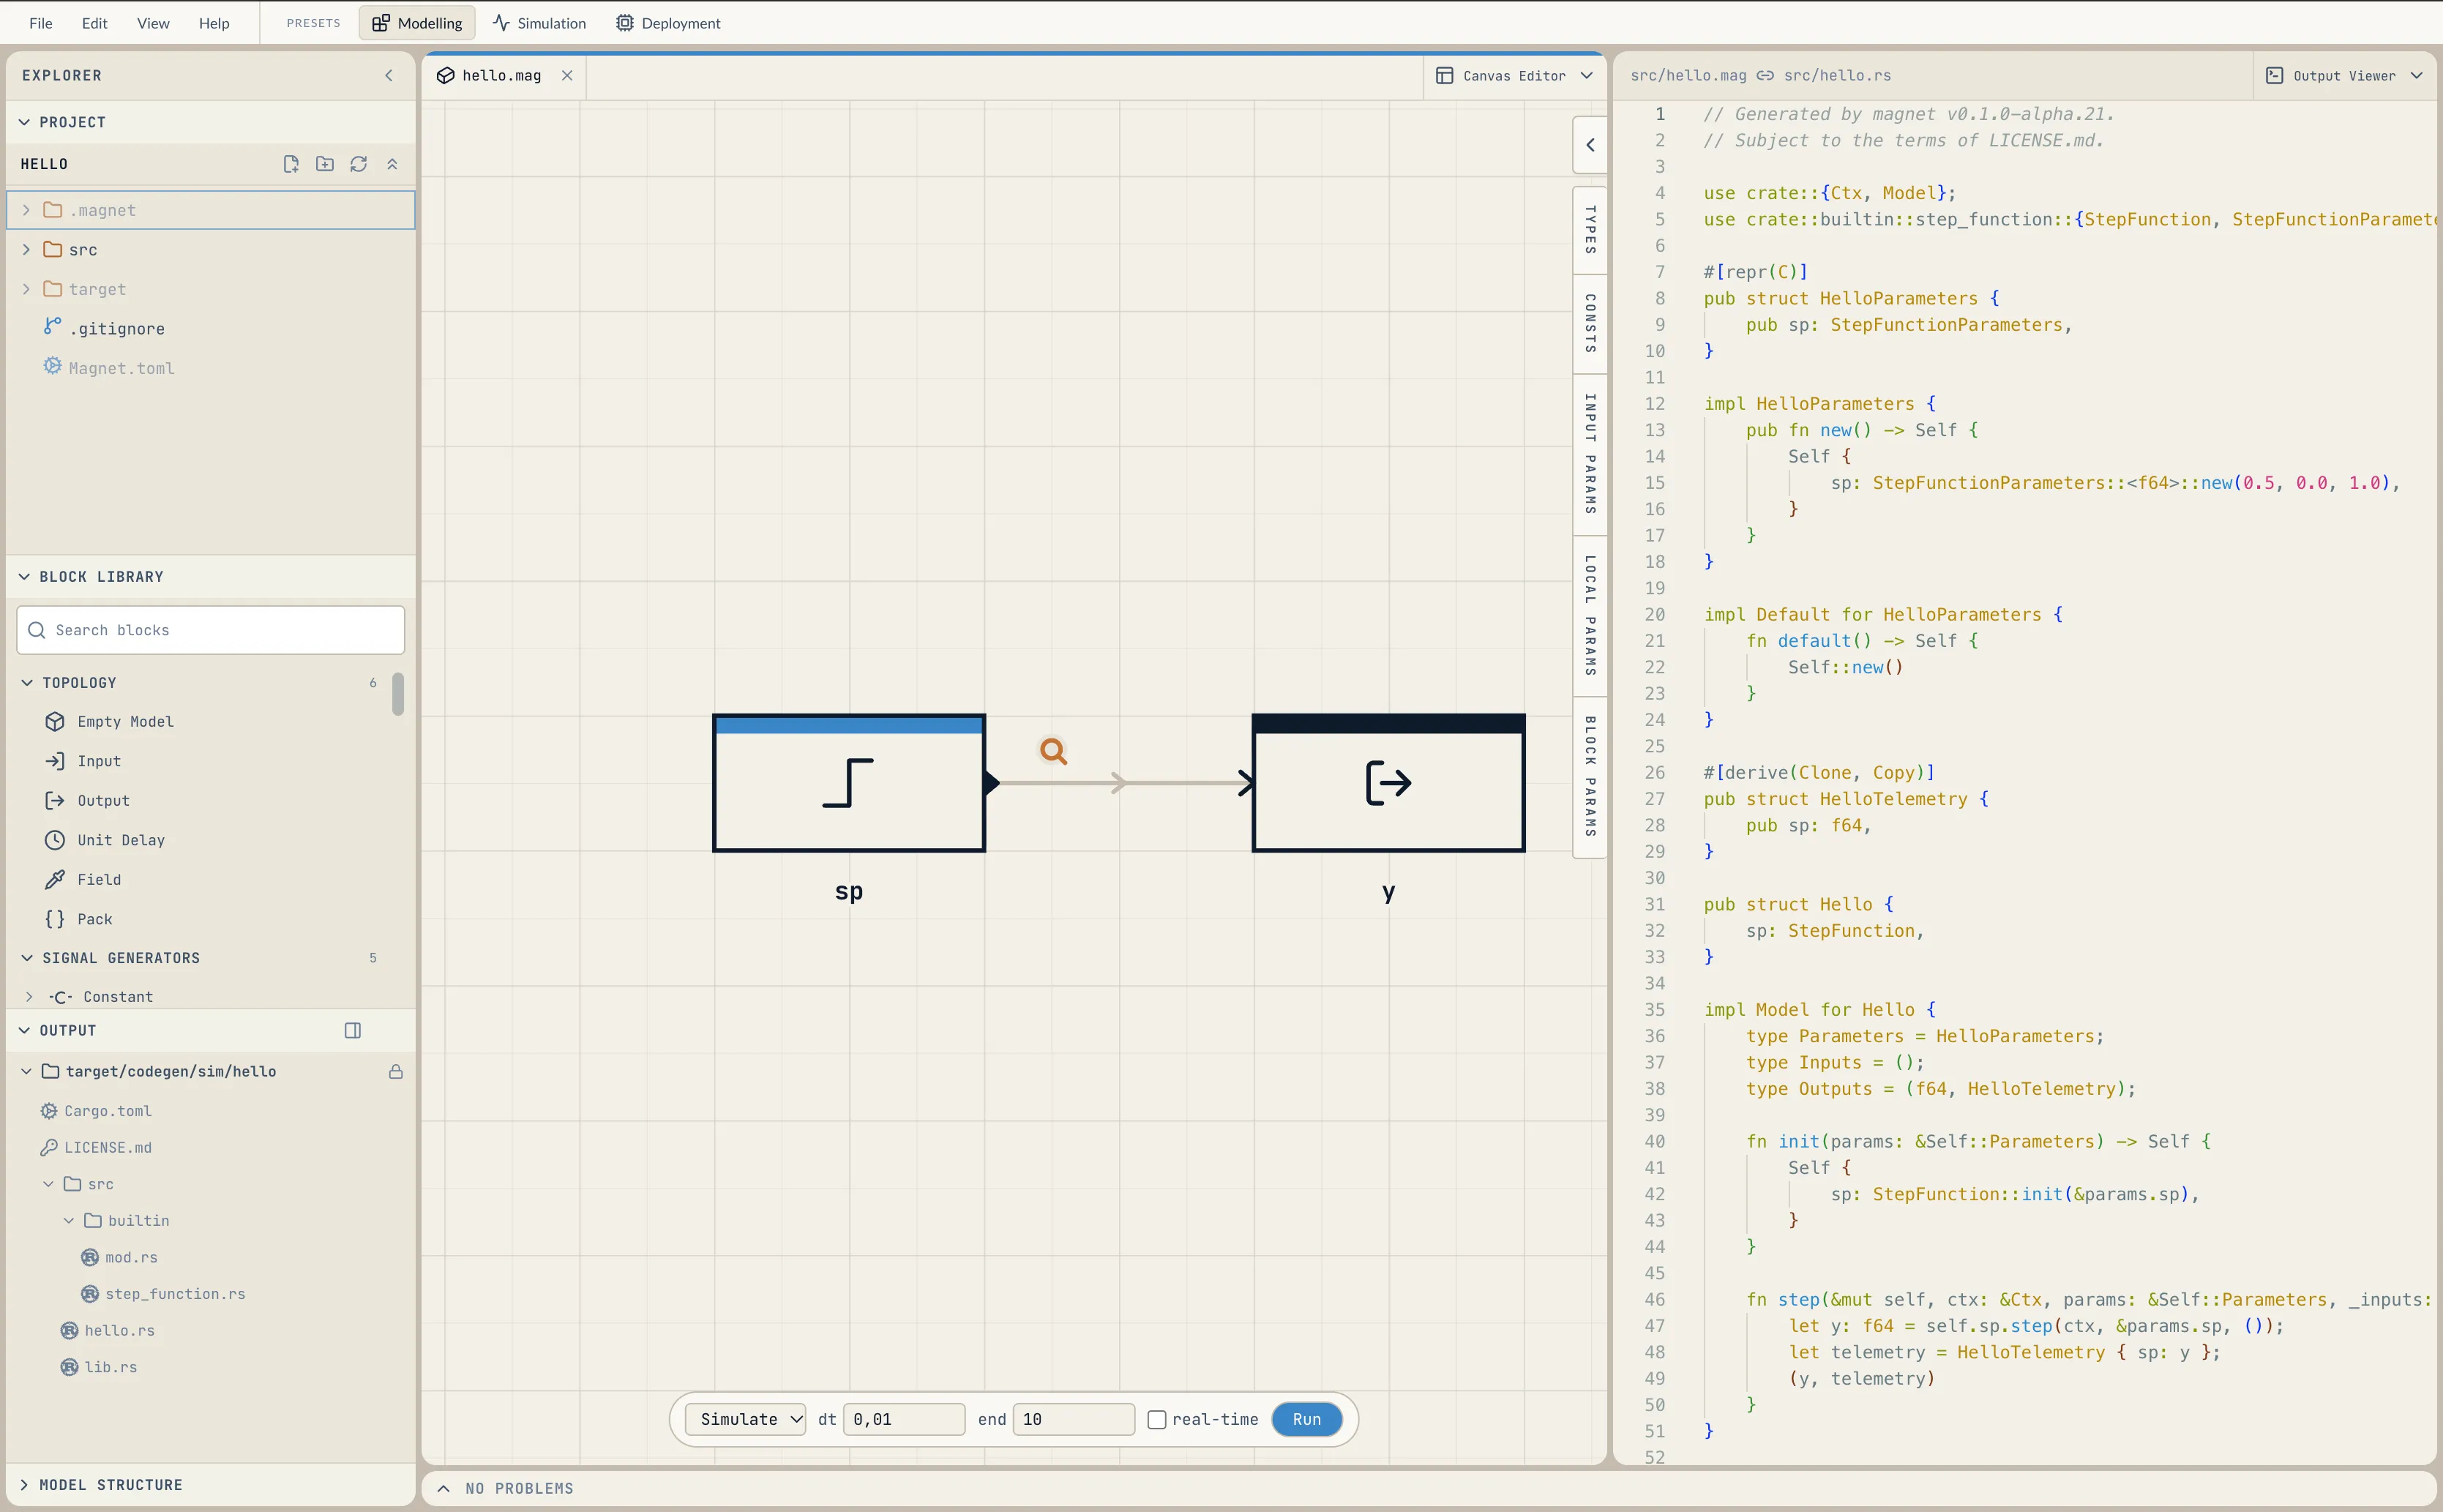
Task: Pick the Input block from Topology
Action: [x=83, y=761]
